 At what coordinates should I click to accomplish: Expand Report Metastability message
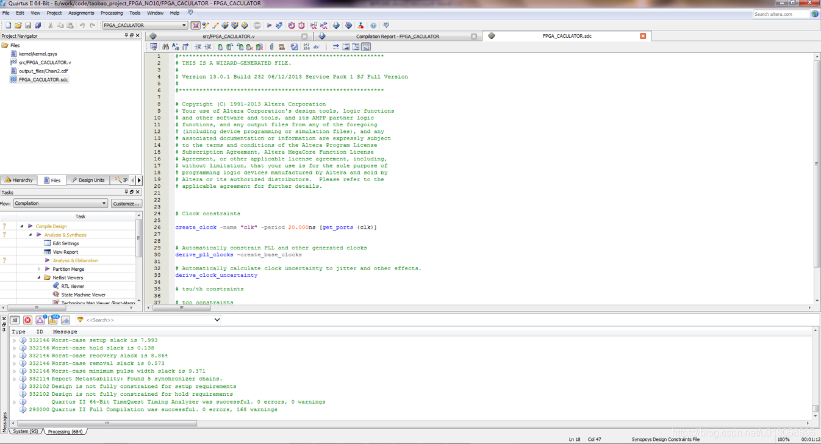click(15, 379)
